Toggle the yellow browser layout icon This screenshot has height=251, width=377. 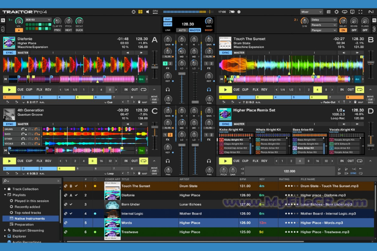click(140, 12)
